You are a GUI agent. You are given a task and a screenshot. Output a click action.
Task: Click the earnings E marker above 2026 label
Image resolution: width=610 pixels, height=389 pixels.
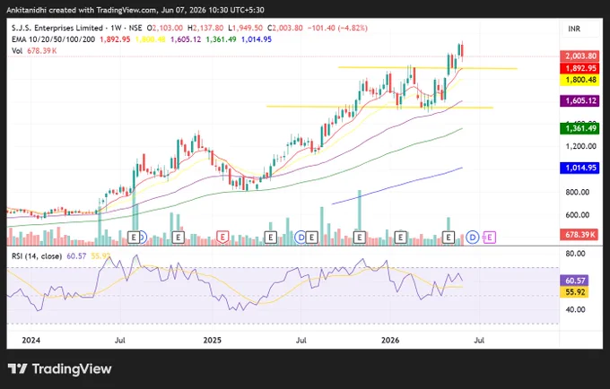(401, 237)
